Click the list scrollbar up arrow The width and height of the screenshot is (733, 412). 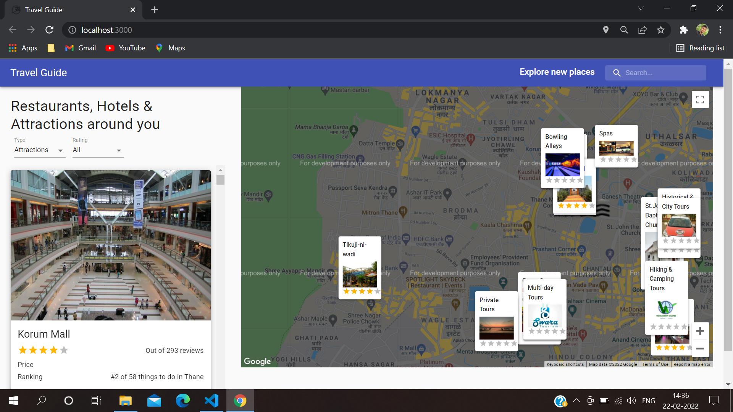coord(220,170)
